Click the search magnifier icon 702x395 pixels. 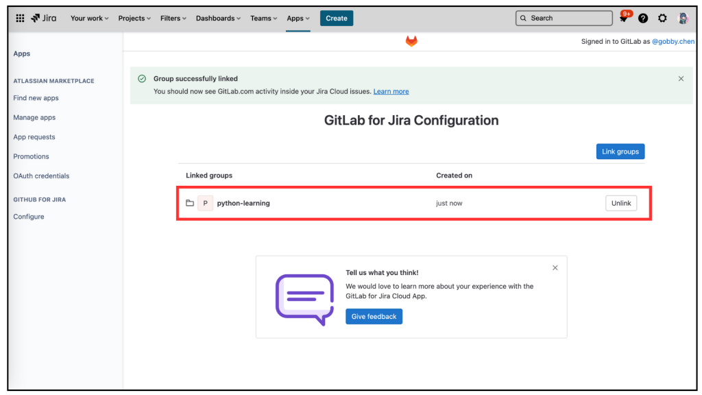click(523, 19)
